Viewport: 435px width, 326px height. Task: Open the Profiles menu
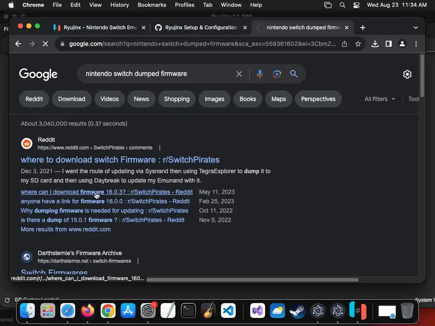coord(184,5)
